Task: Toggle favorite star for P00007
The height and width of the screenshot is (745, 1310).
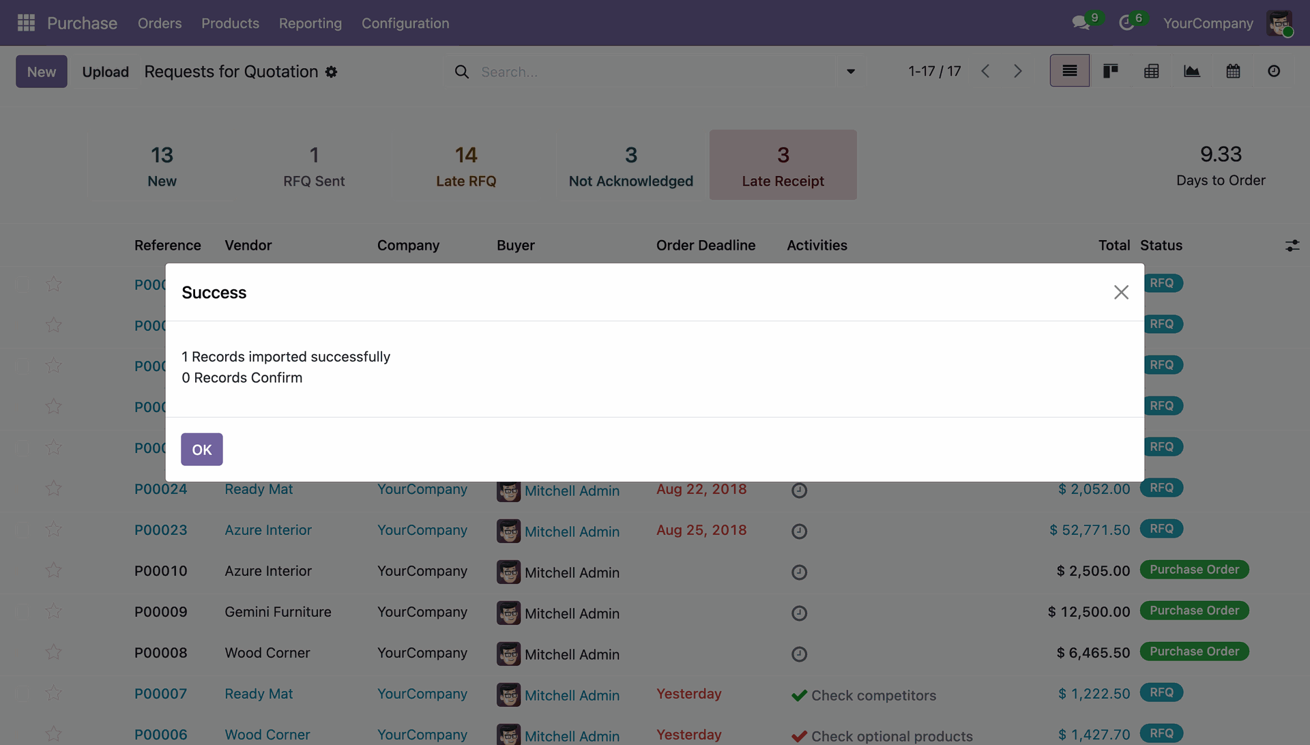Action: tap(54, 693)
